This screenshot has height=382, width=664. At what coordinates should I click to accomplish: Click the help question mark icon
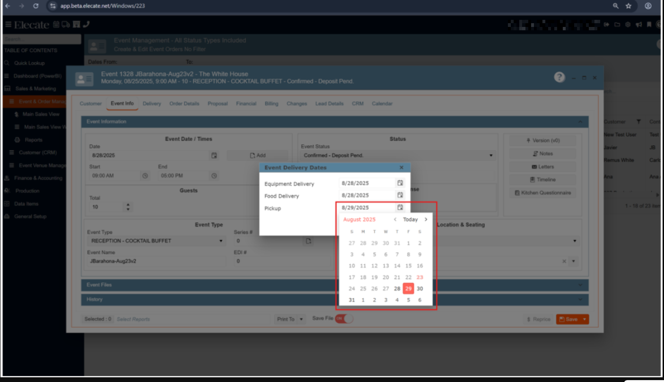559,78
